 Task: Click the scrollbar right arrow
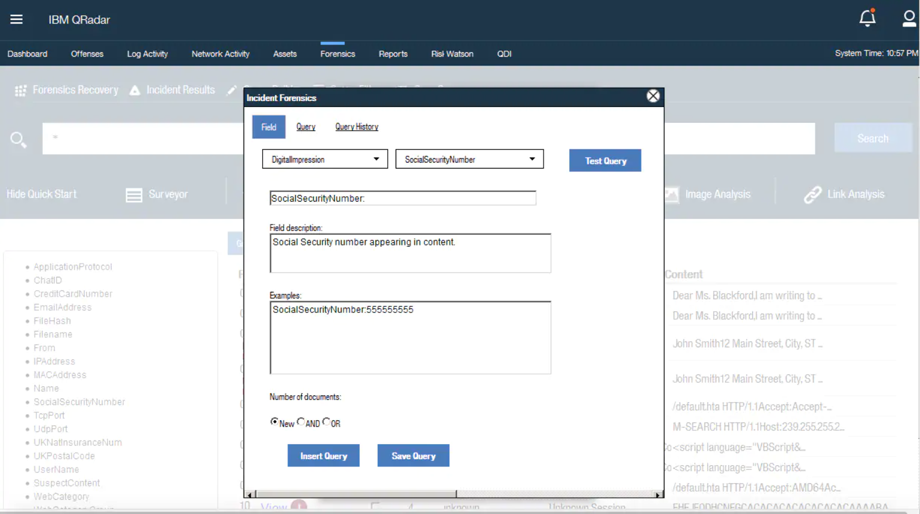tap(658, 494)
